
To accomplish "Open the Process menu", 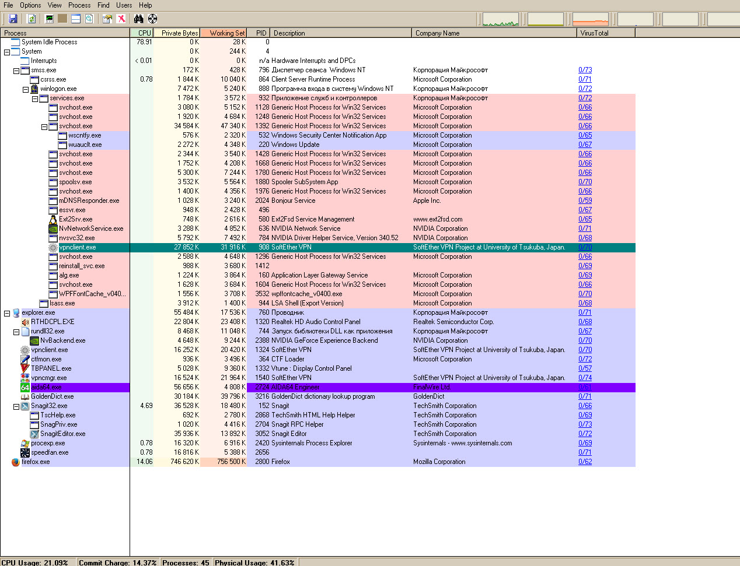I will click(79, 5).
